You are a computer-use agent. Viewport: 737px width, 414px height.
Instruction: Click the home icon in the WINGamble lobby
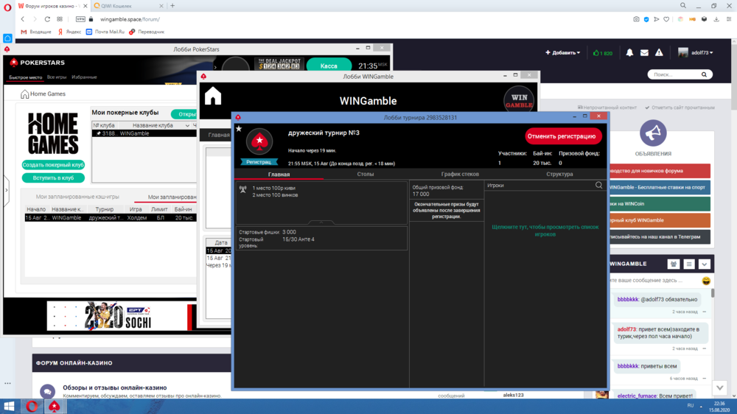pyautogui.click(x=213, y=97)
